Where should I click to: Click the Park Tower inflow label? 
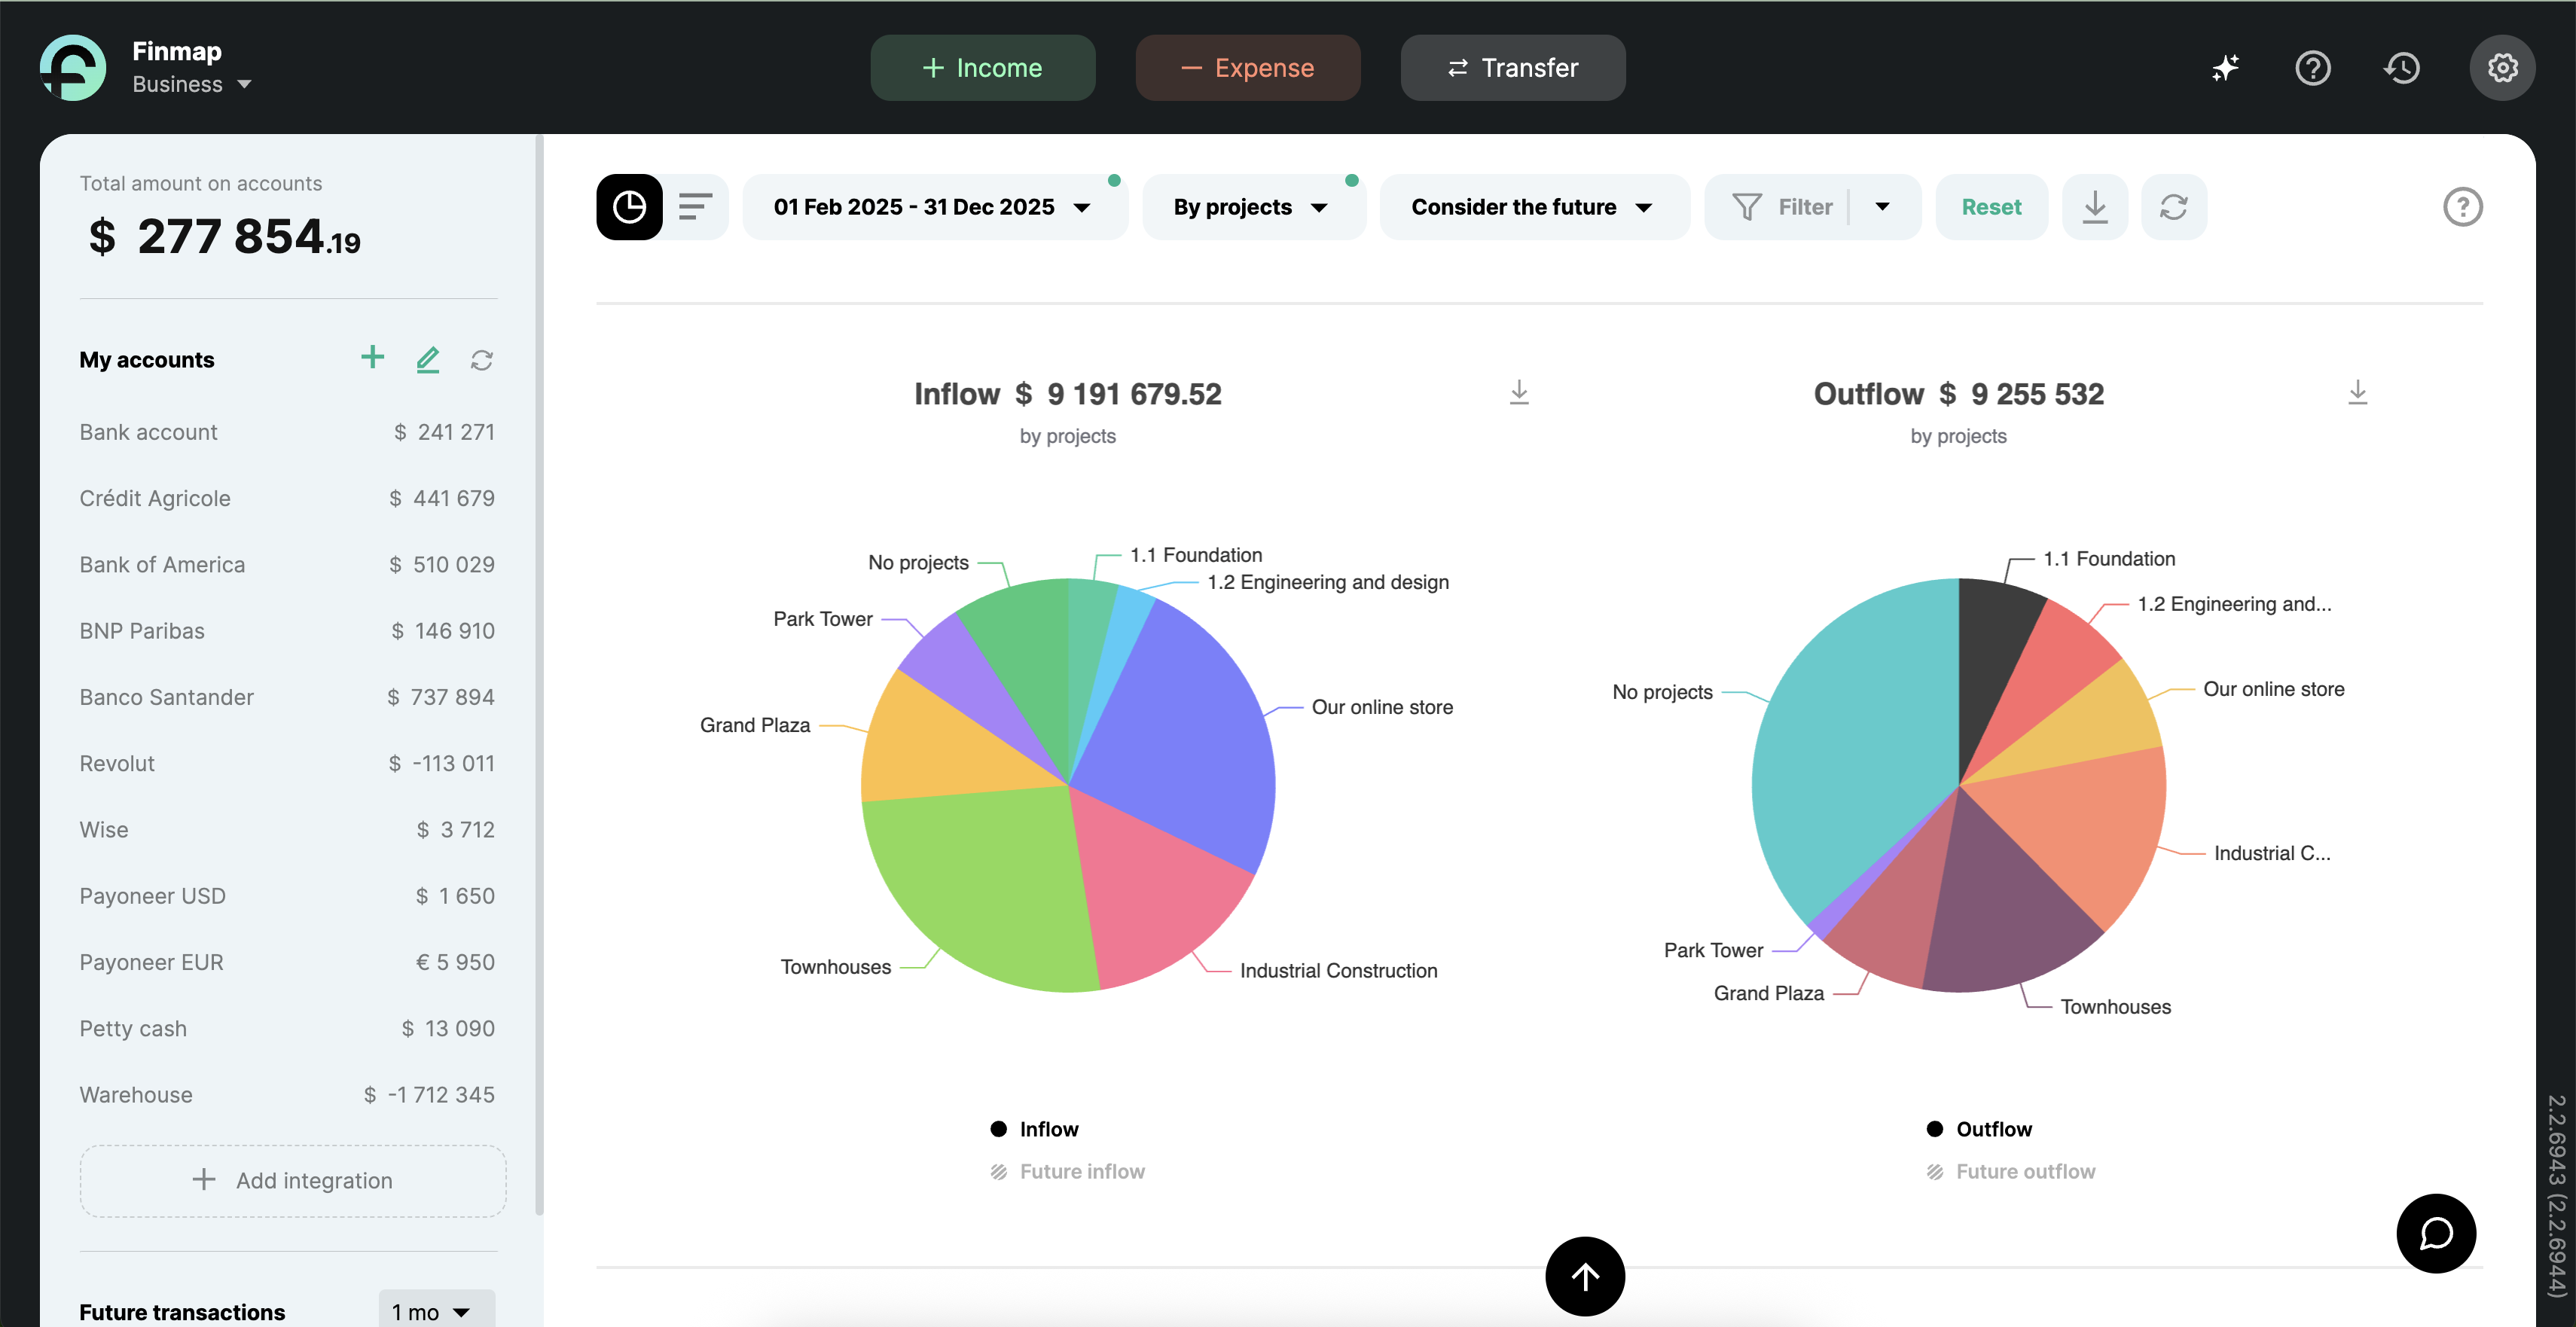pyautogui.click(x=822, y=619)
